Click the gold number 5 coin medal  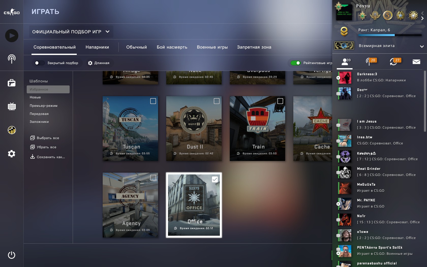click(388, 16)
